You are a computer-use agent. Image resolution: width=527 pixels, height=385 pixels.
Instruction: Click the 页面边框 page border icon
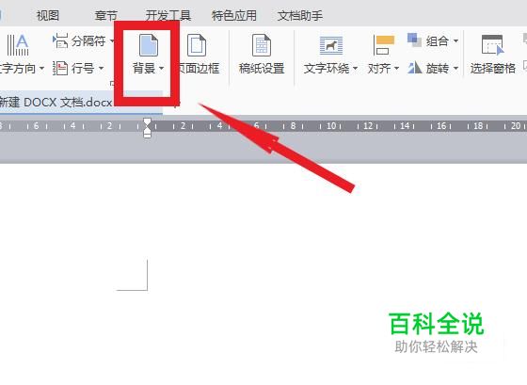[x=197, y=45]
